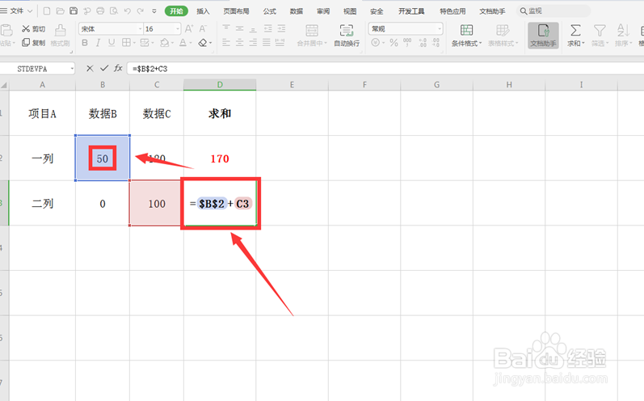Decrease decimal places
The image size is (644, 401).
(436, 43)
